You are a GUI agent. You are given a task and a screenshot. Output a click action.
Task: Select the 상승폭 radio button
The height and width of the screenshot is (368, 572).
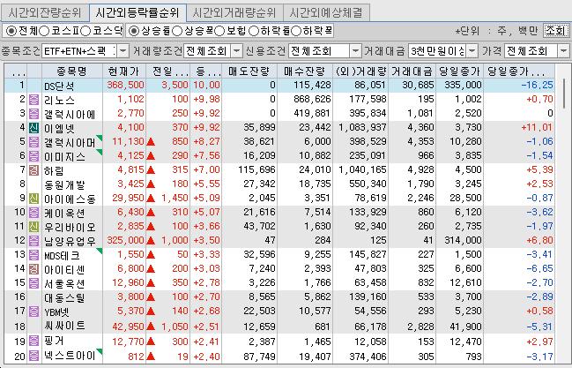[x=177, y=31]
